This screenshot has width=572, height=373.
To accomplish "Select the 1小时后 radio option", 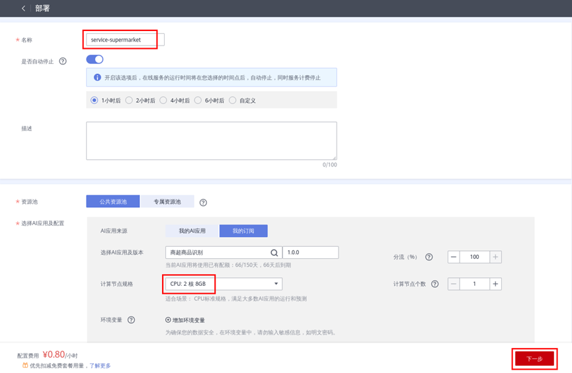I will pos(94,100).
